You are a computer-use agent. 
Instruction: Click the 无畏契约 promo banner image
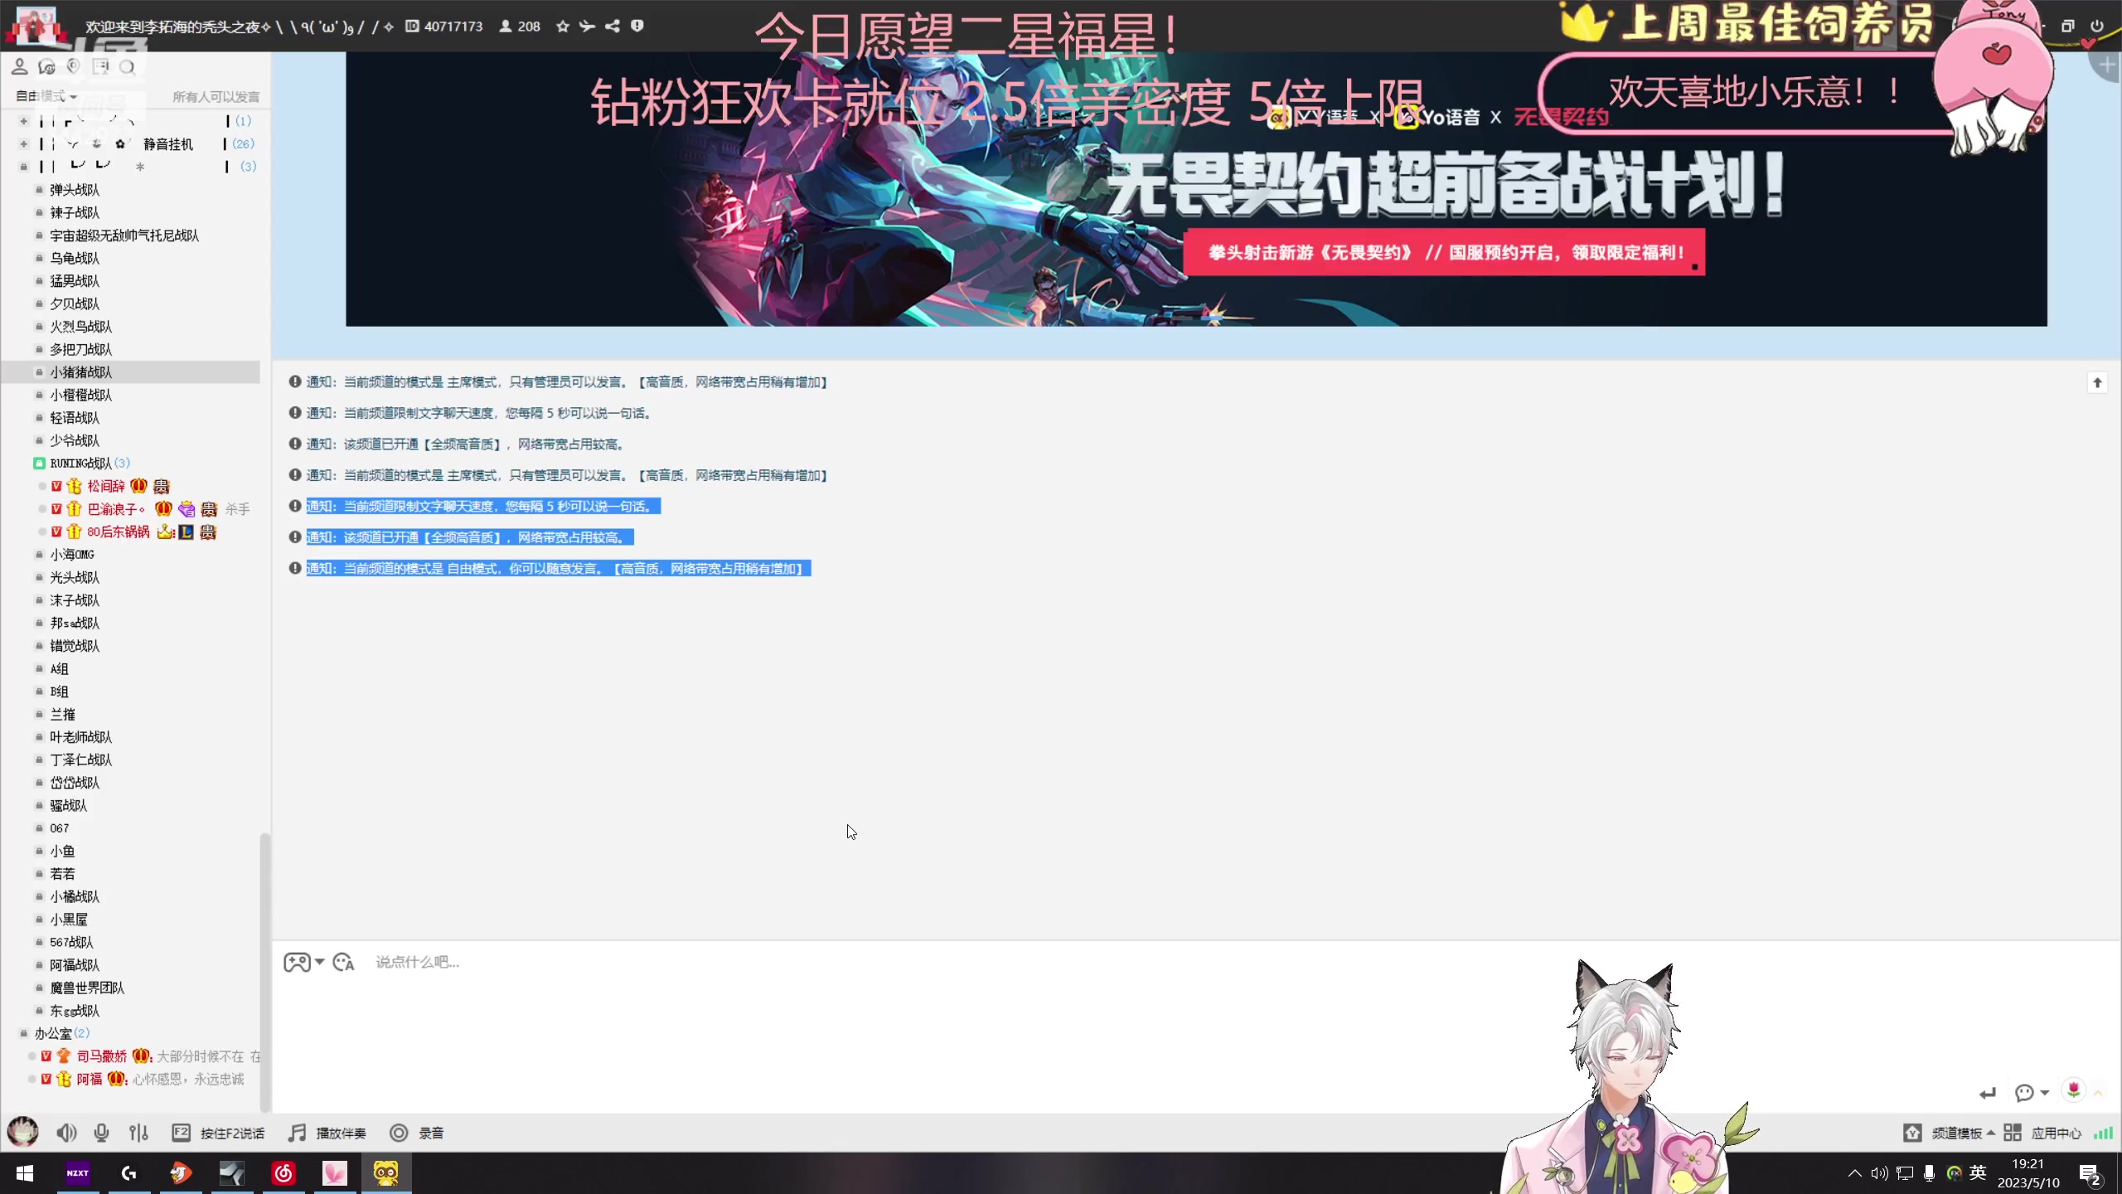pos(1196,189)
